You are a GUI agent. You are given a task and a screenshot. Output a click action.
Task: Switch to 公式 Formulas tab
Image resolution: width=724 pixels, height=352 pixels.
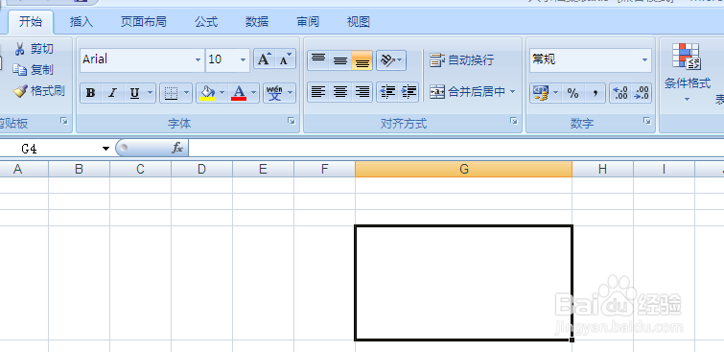coord(206,22)
